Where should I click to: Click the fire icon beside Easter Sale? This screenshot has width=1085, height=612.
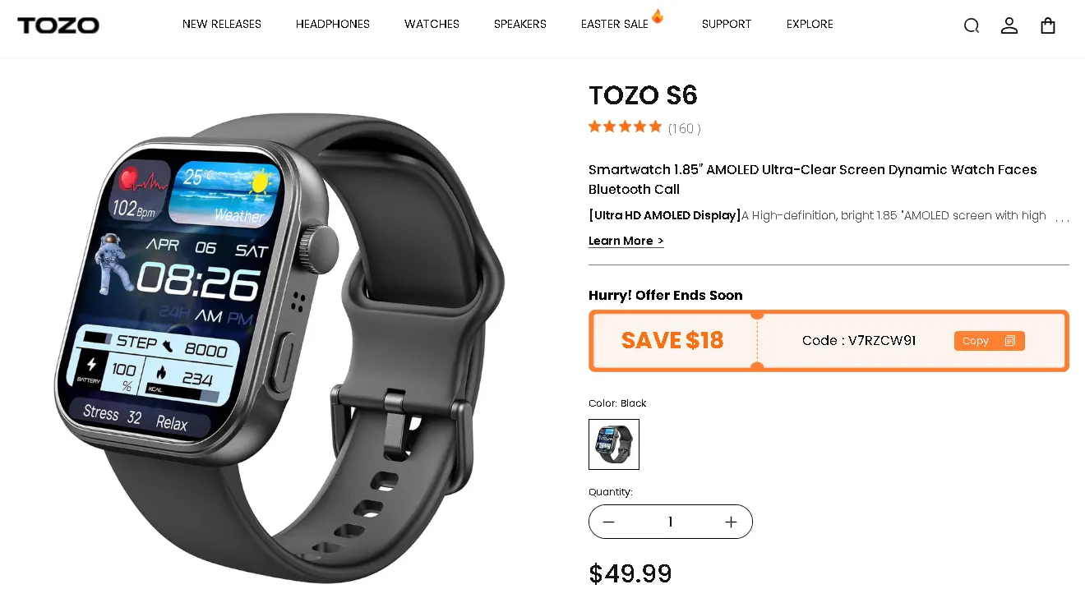point(658,16)
